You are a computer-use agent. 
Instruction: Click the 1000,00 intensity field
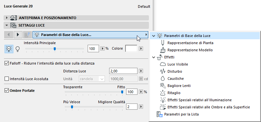click(123, 79)
